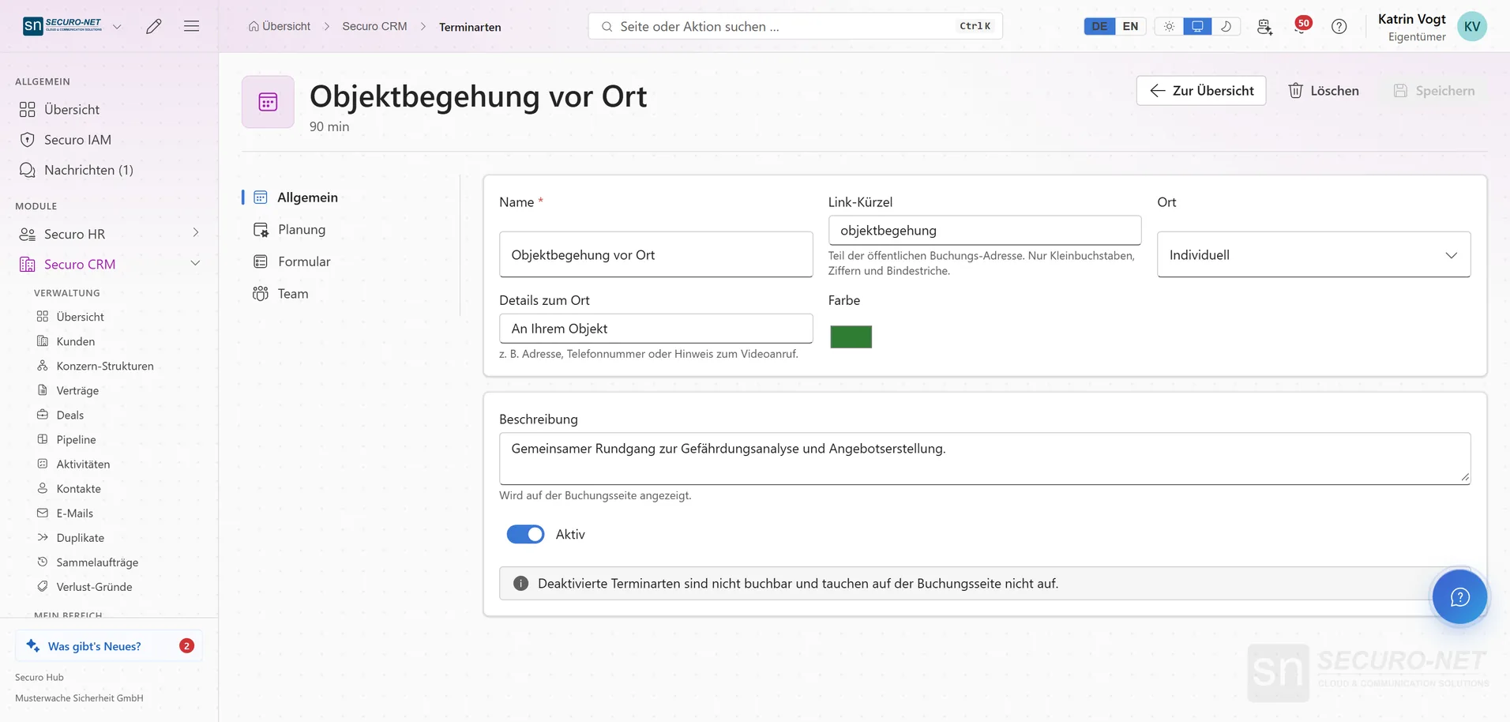1510x722 pixels.
Task: Go to Securo CRM breadcrumb
Action: 374,26
